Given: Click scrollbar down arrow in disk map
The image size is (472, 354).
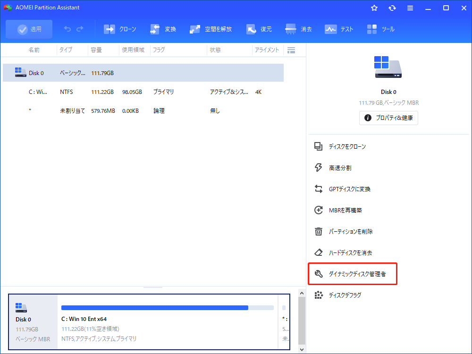Looking at the screenshot, I should [x=302, y=349].
